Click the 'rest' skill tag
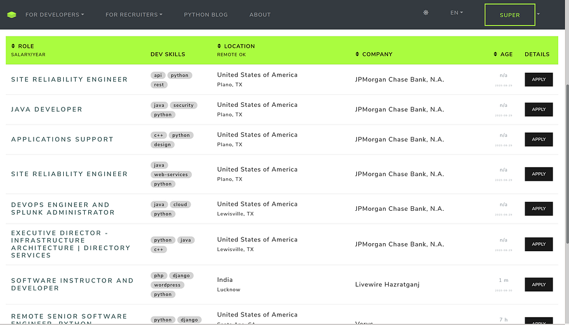Image resolution: width=569 pixels, height=325 pixels. (159, 85)
